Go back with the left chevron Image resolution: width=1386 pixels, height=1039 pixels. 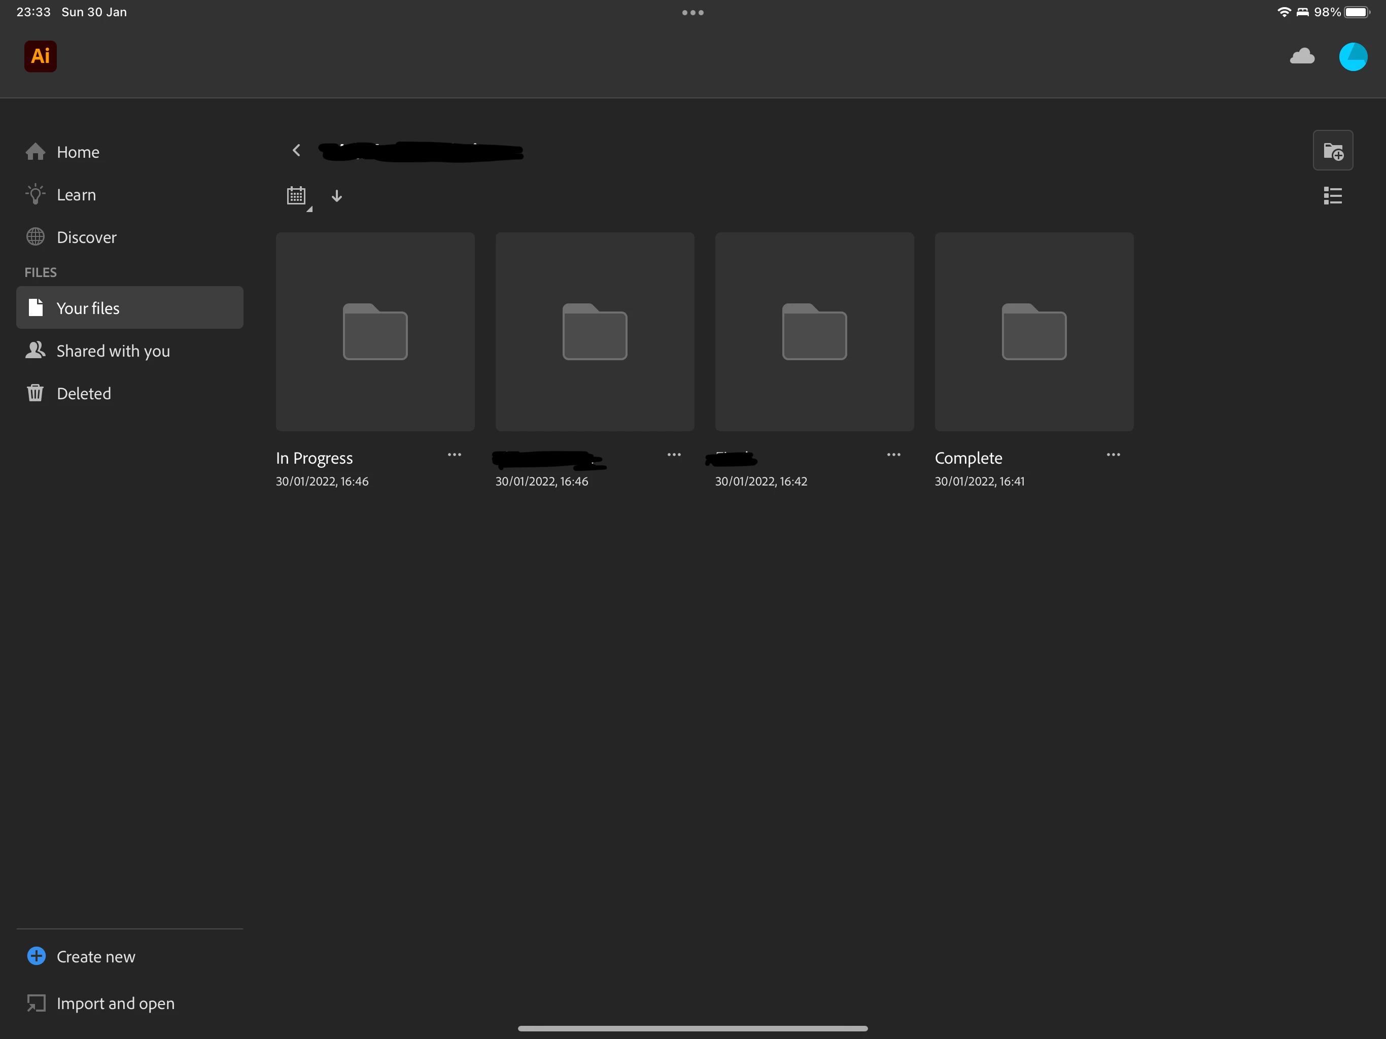tap(296, 150)
